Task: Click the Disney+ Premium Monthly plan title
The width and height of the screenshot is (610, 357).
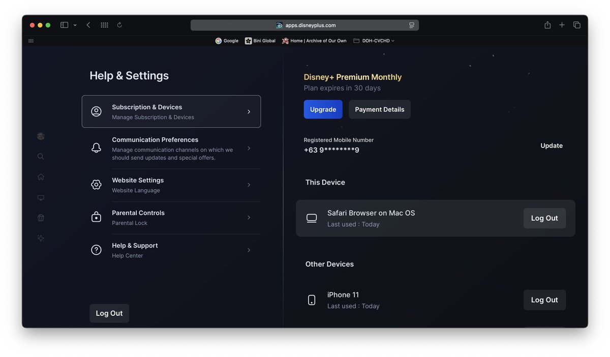Action: click(x=353, y=77)
